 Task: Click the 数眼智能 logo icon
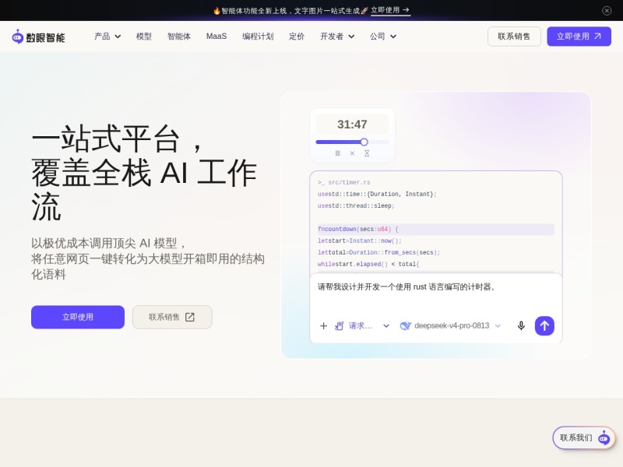point(17,37)
